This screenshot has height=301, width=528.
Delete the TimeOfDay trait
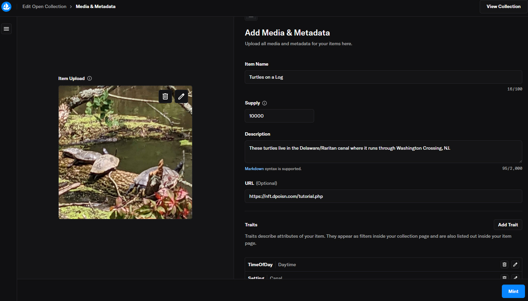click(505, 265)
